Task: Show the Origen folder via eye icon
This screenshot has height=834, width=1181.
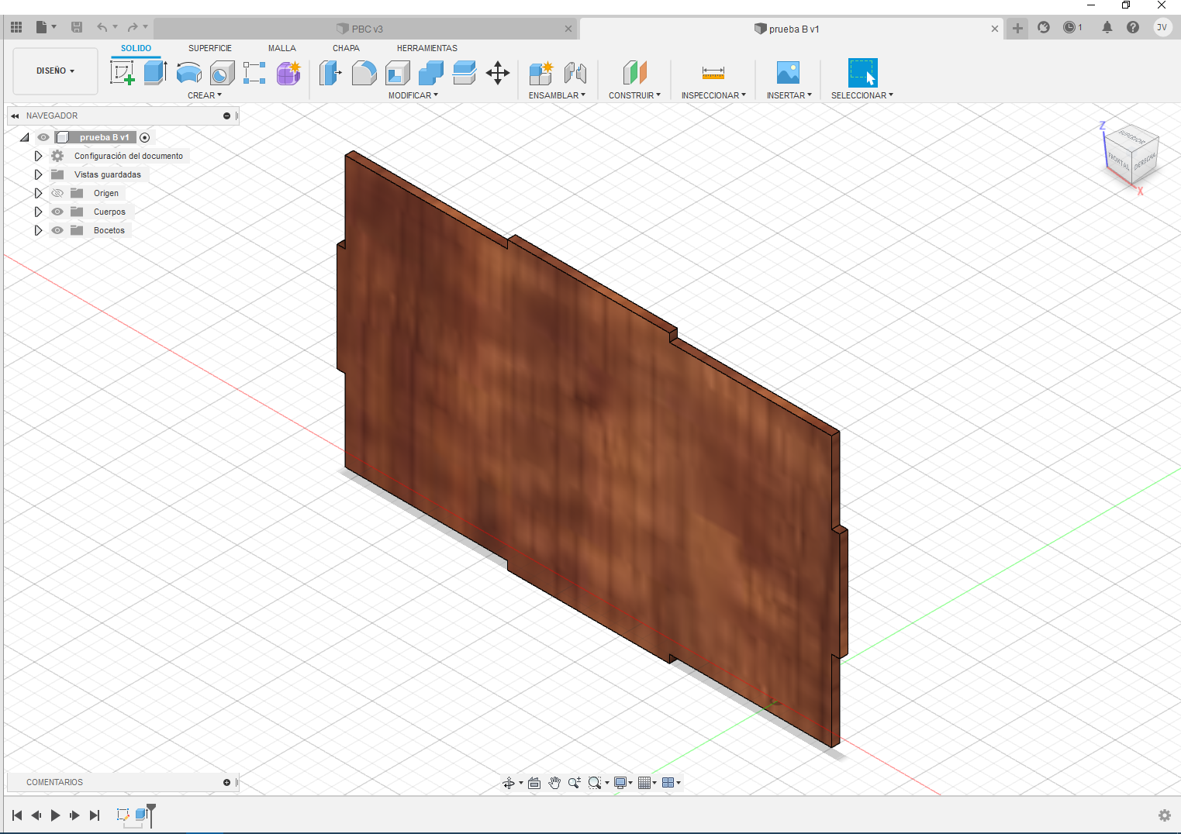Action: click(x=57, y=193)
